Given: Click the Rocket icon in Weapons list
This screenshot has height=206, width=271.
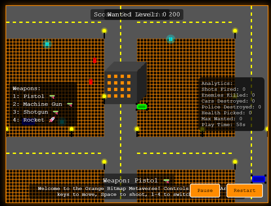Looking at the screenshot, I should pyautogui.click(x=52, y=120).
